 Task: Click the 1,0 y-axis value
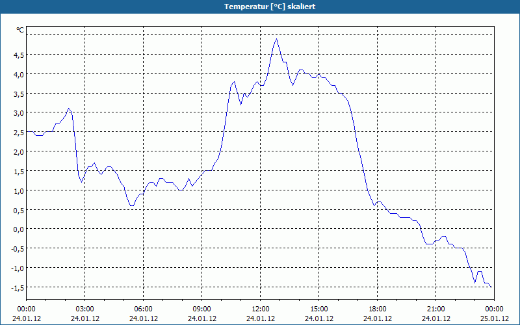click(18, 191)
